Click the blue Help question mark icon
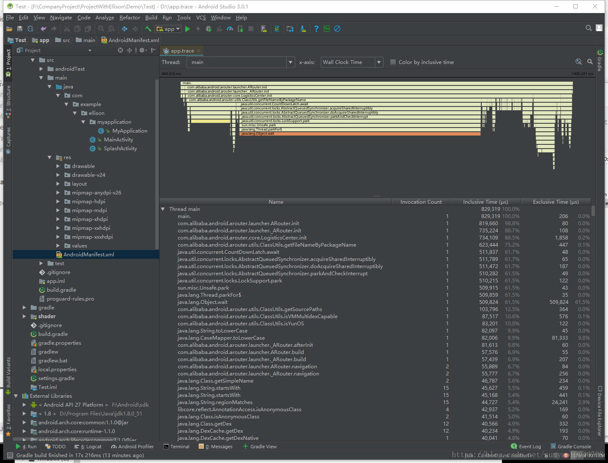The height and width of the screenshot is (463, 608). point(316,29)
